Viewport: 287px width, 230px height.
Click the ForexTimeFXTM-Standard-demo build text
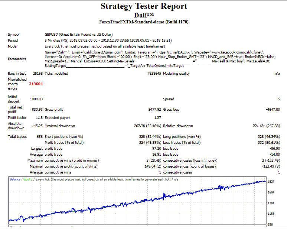pyautogui.click(x=144, y=22)
